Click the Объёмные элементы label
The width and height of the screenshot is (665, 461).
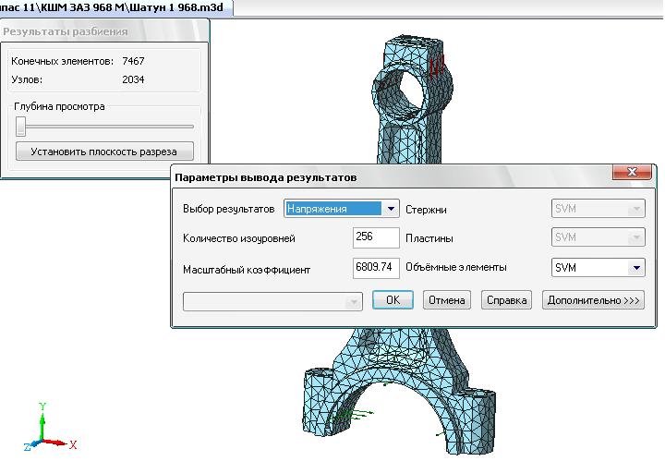pyautogui.click(x=456, y=267)
